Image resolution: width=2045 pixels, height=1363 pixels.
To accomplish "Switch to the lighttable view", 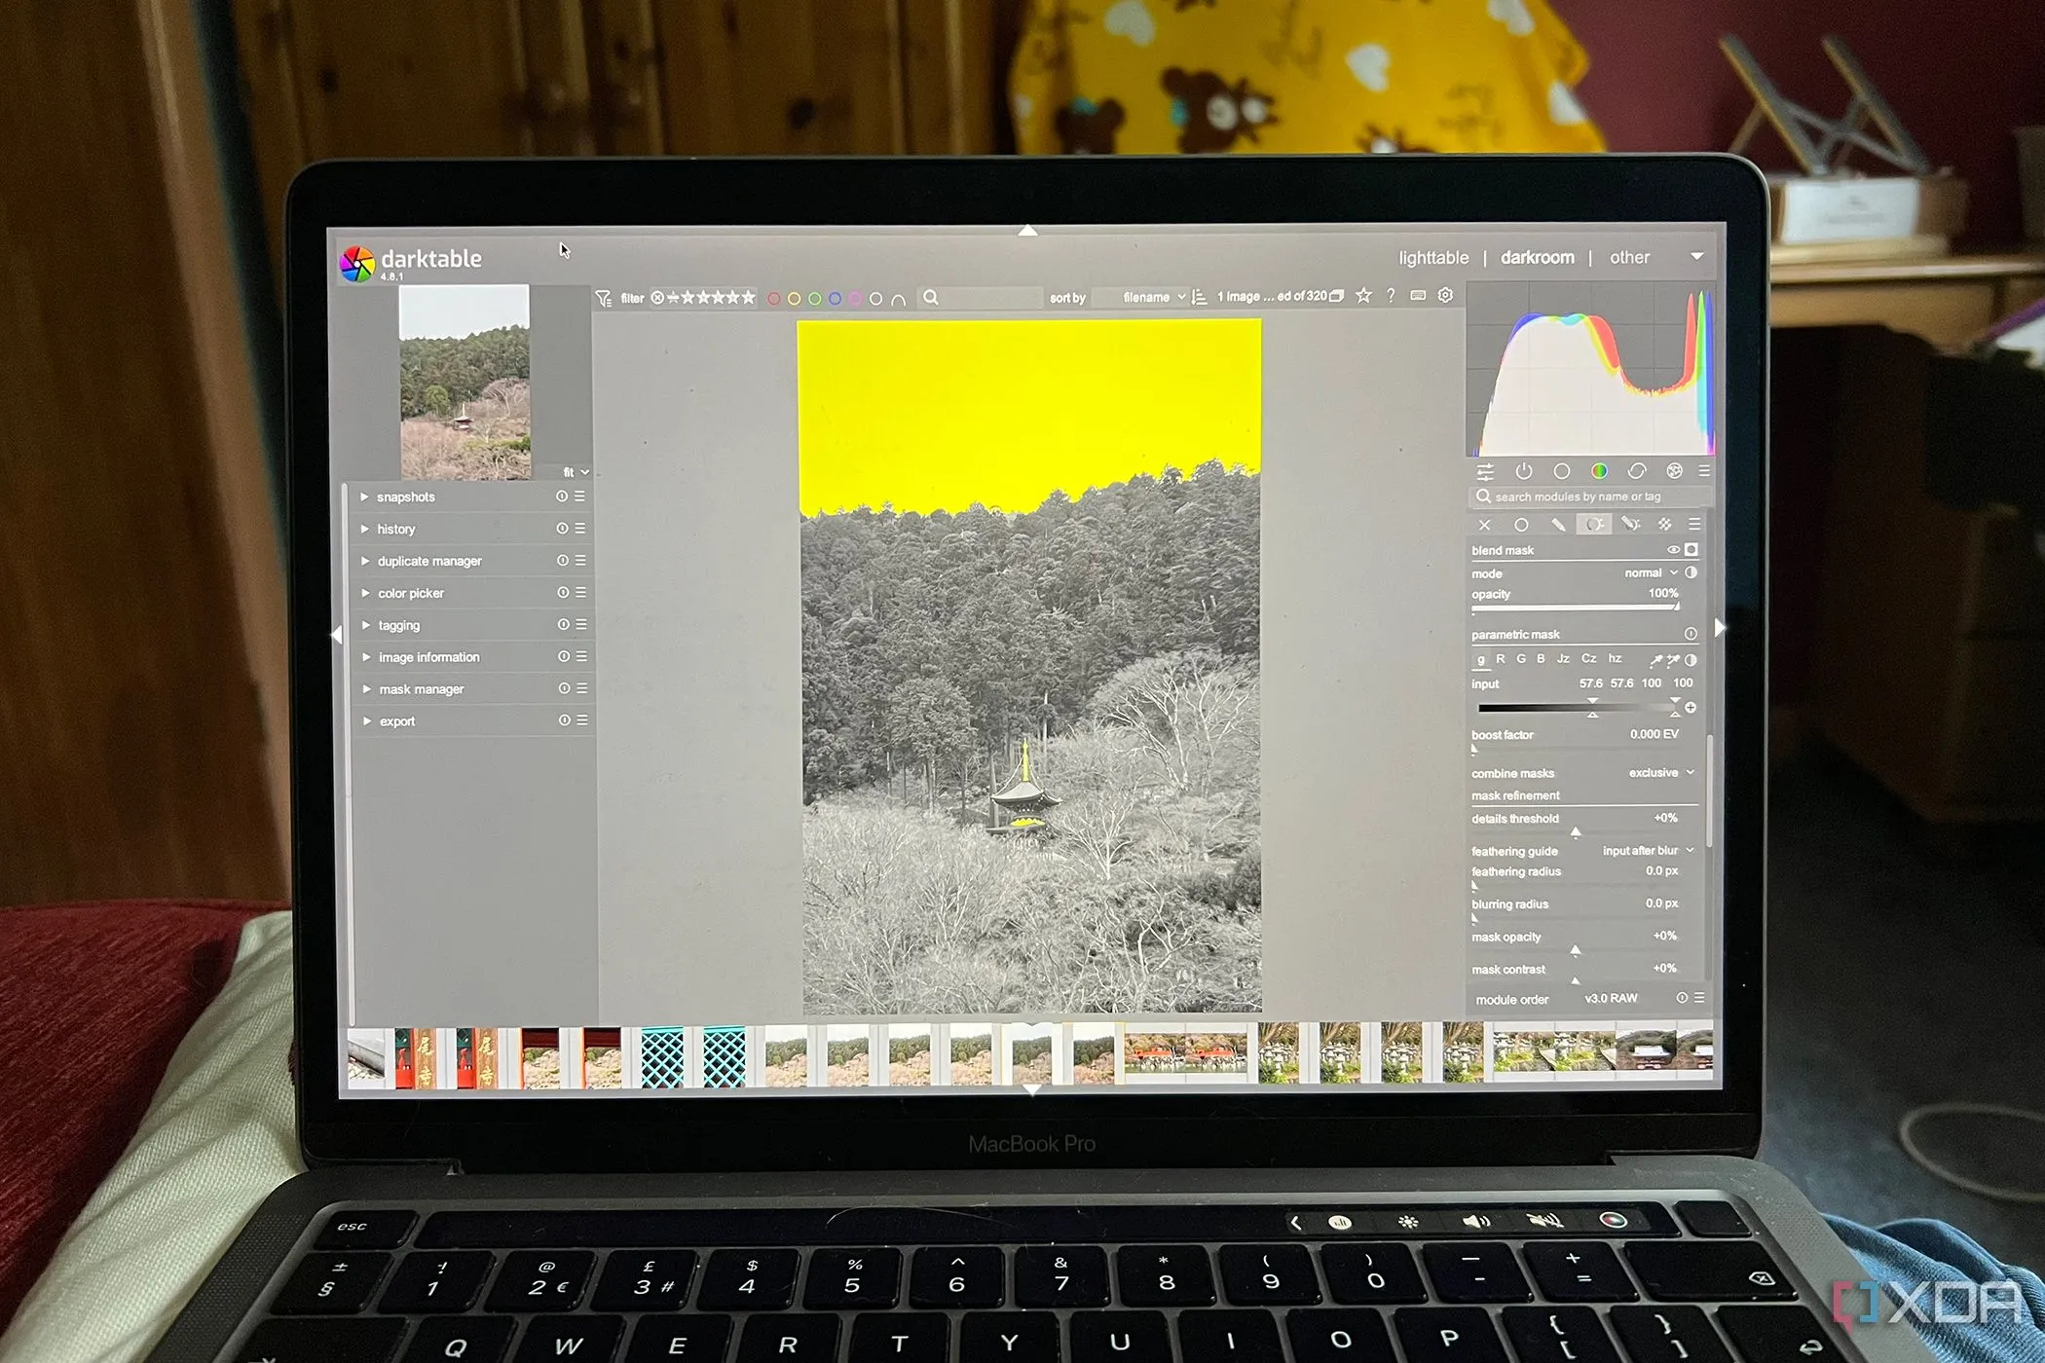I will pos(1432,258).
